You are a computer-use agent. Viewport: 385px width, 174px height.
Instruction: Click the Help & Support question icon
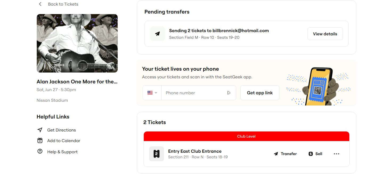click(x=40, y=151)
